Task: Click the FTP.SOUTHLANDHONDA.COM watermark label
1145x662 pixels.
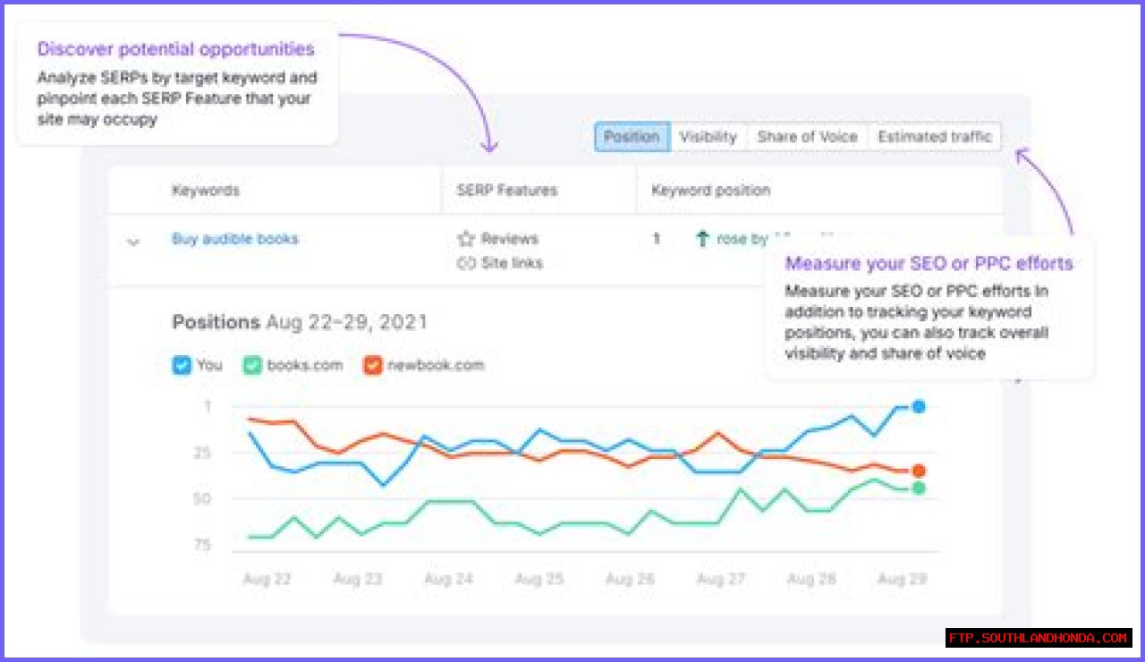Action: 1039,638
